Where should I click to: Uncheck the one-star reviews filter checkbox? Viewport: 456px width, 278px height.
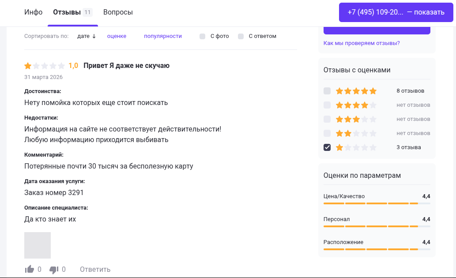tap(327, 147)
